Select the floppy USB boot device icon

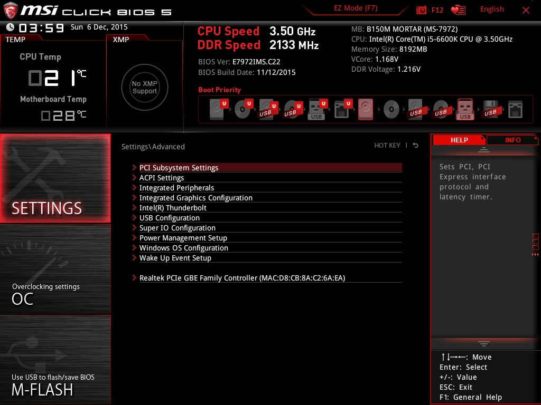pyautogui.click(x=490, y=109)
